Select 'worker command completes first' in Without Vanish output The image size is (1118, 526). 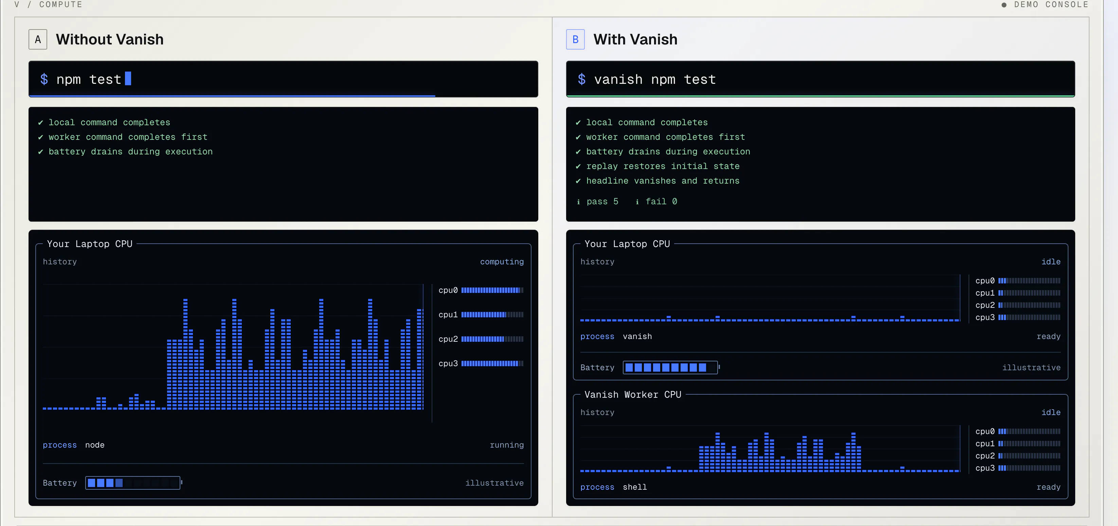(x=128, y=137)
